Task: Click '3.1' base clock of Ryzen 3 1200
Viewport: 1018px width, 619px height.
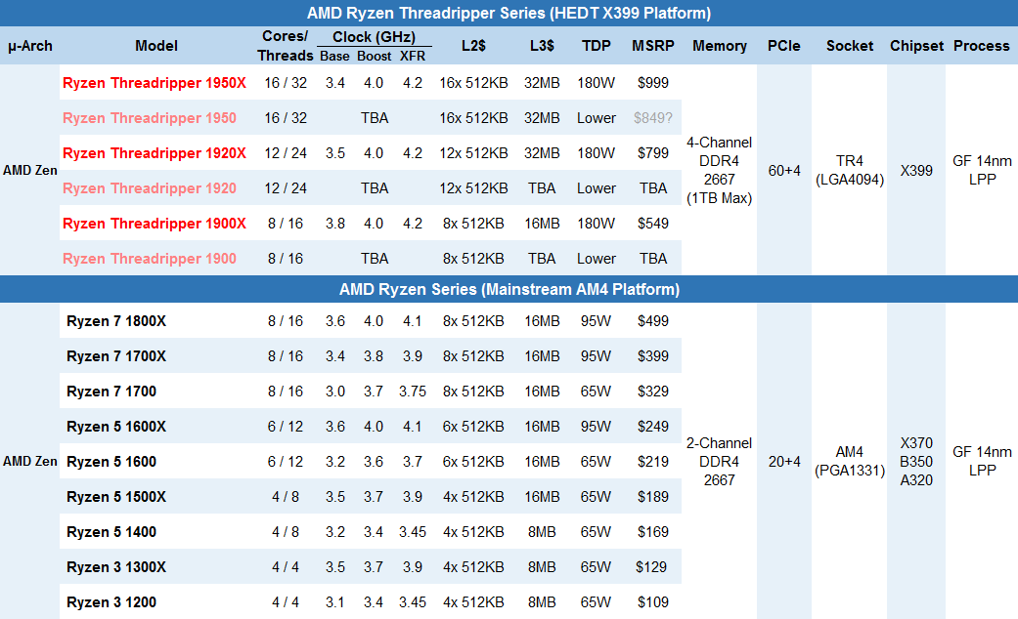Action: pos(335,602)
